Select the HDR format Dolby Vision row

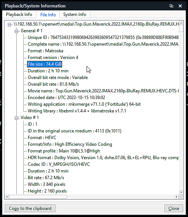click(103, 158)
